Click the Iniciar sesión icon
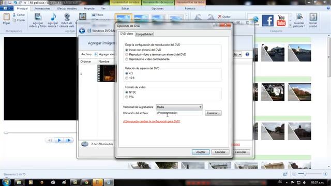 (x=313, y=17)
